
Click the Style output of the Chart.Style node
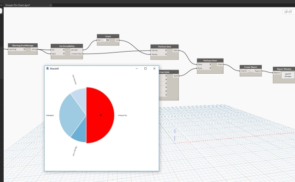click(x=176, y=76)
